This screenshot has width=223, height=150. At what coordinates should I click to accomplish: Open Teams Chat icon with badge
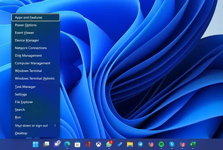[x=57, y=144]
